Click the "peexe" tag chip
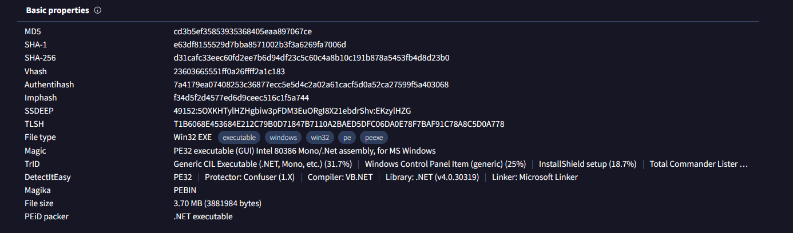Image resolution: width=793 pixels, height=233 pixels. (x=374, y=138)
